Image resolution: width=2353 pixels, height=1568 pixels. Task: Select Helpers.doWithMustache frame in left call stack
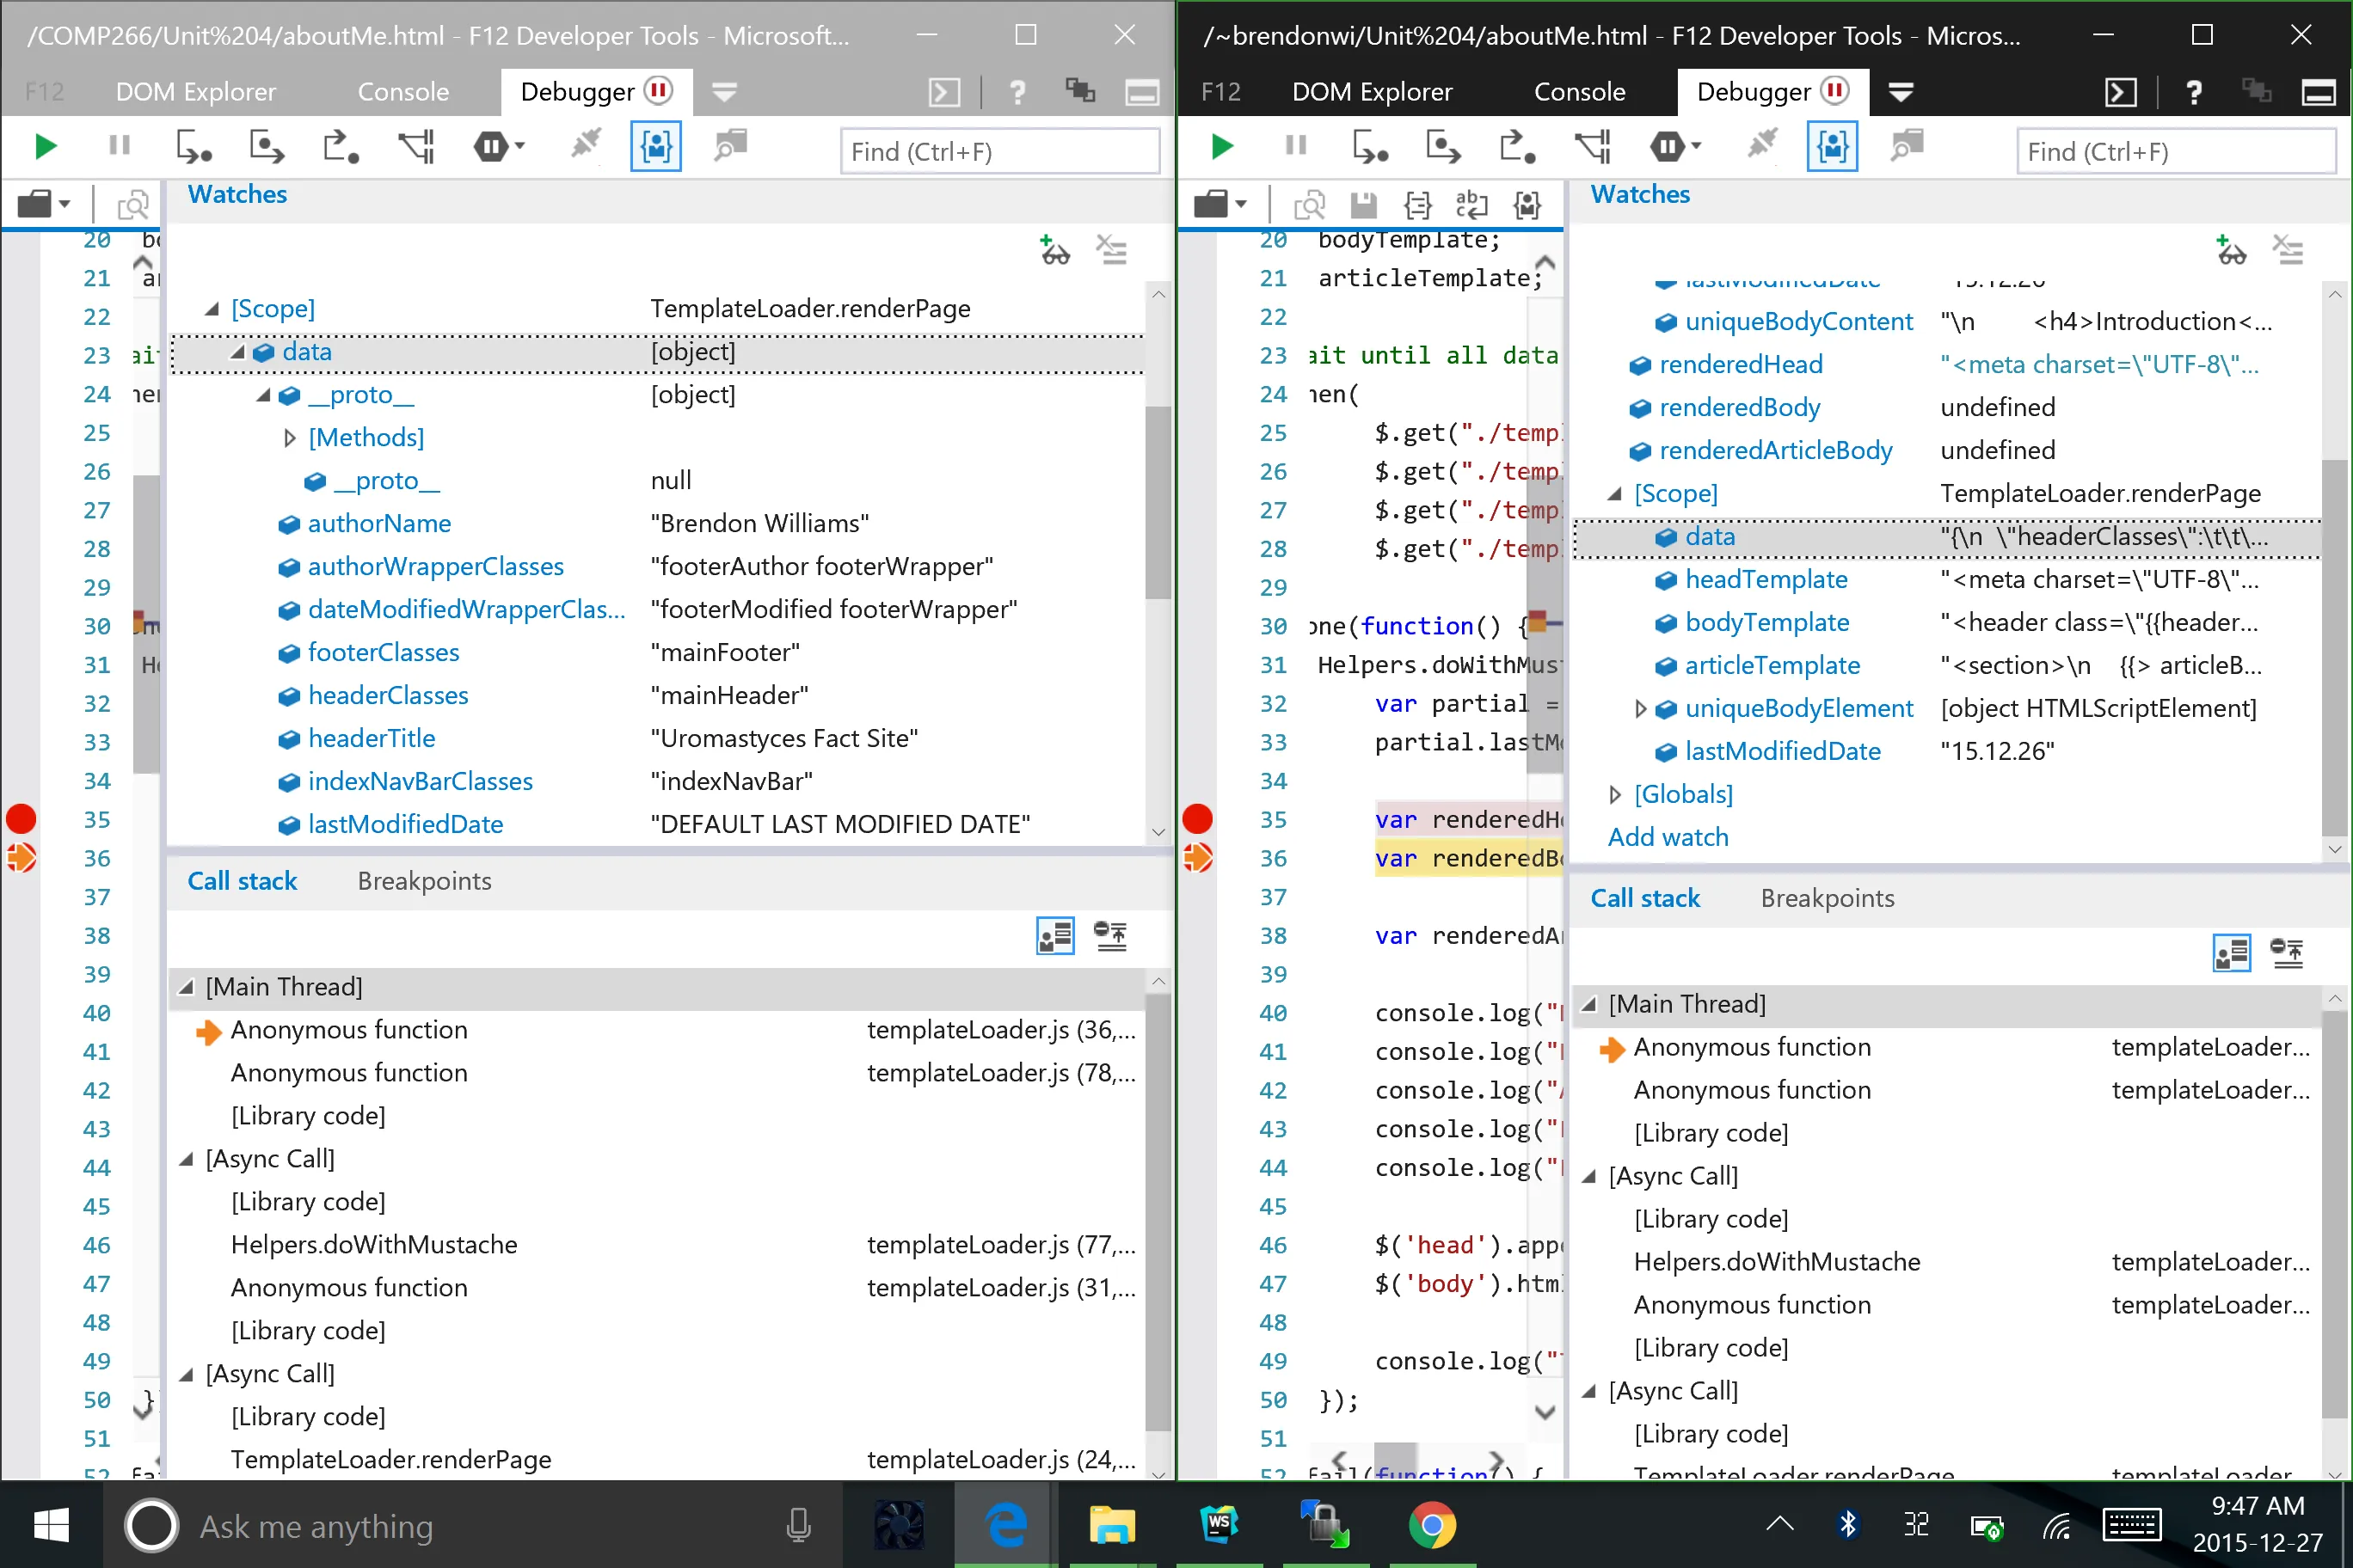pyautogui.click(x=374, y=1245)
